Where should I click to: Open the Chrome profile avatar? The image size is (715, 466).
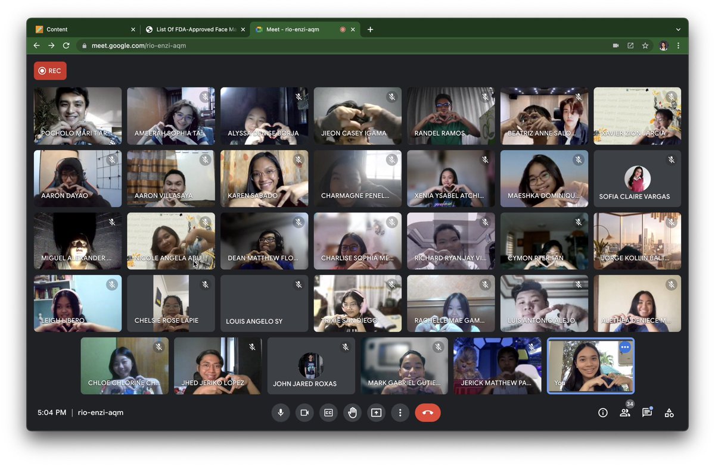(664, 45)
